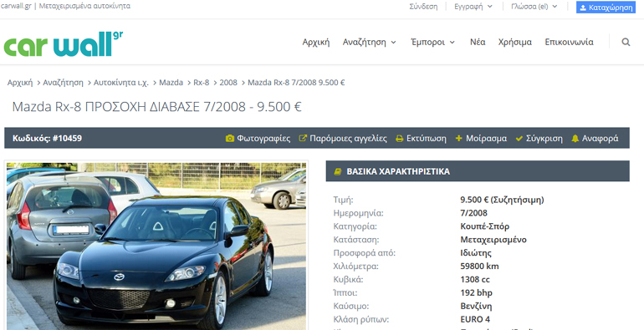Open the Επικοινωνία menu item

point(569,42)
